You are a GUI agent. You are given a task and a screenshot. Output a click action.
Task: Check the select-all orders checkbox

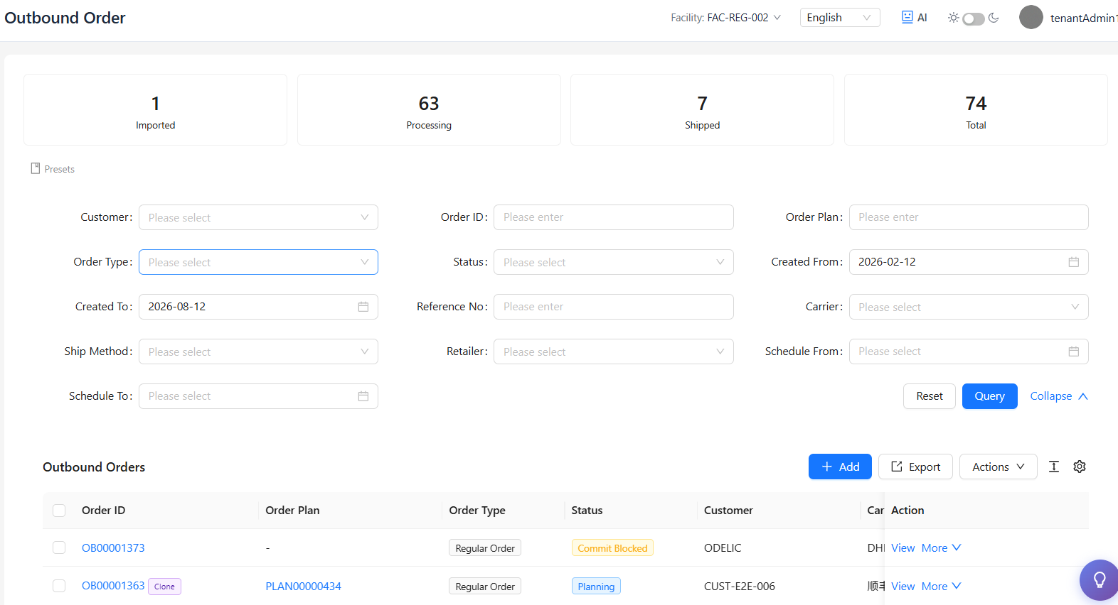59,511
